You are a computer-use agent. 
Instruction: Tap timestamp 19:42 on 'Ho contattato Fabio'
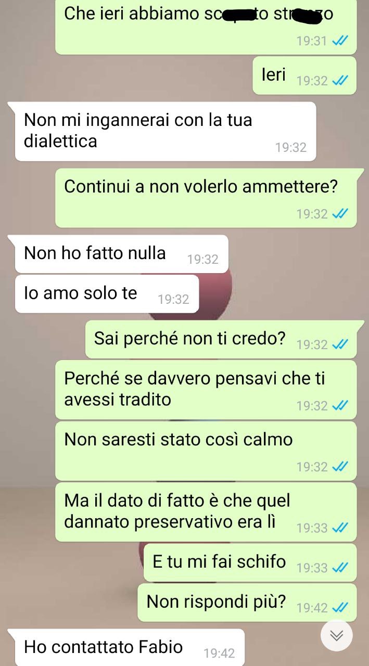[219, 654]
